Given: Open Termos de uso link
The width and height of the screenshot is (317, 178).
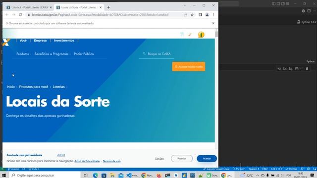Looking at the screenshot, I should point(111,161).
